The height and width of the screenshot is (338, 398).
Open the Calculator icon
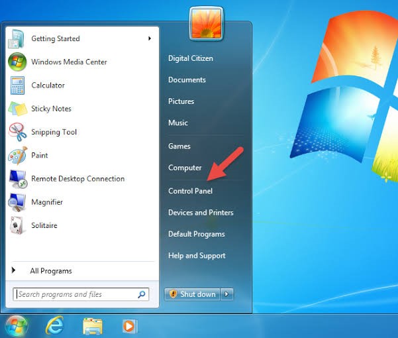click(17, 85)
